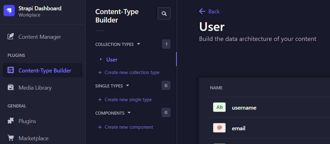The width and height of the screenshot is (330, 144).
Task: Collapse the Components section
Action: 129,113
